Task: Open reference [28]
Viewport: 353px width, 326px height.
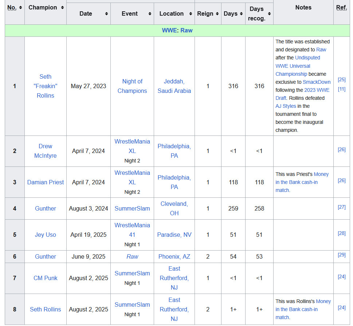Action: point(341,233)
